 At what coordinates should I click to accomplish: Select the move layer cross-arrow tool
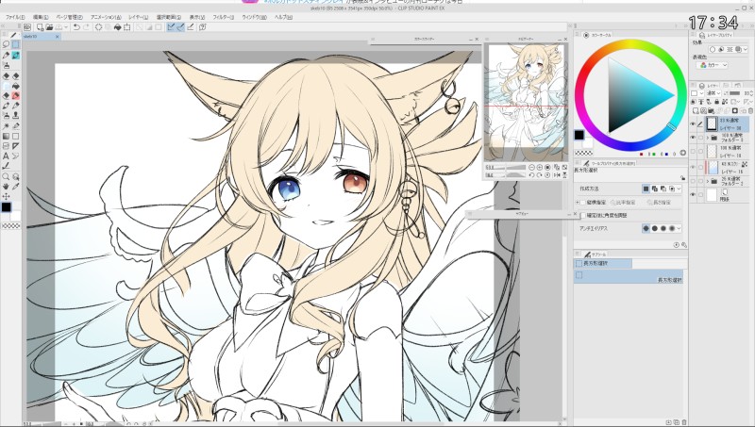(6, 196)
